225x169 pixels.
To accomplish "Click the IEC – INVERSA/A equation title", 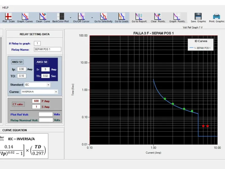I will click(21, 139).
